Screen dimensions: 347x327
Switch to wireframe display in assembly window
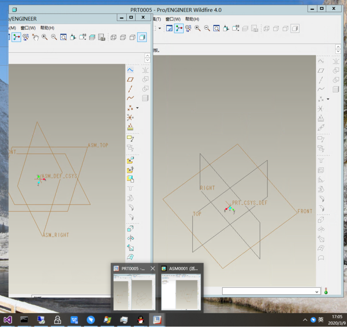[113, 37]
